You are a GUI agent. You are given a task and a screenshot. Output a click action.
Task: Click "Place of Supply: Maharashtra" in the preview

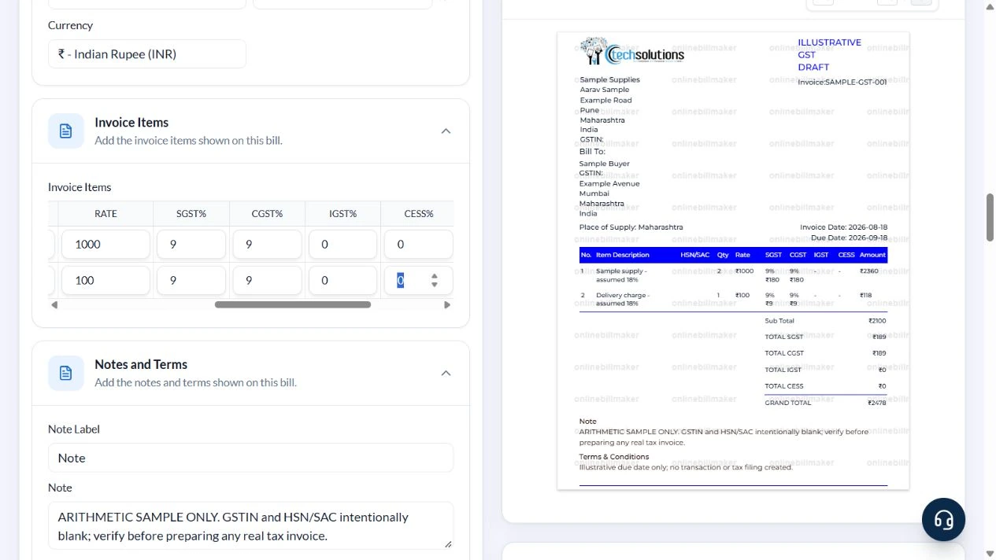click(631, 227)
